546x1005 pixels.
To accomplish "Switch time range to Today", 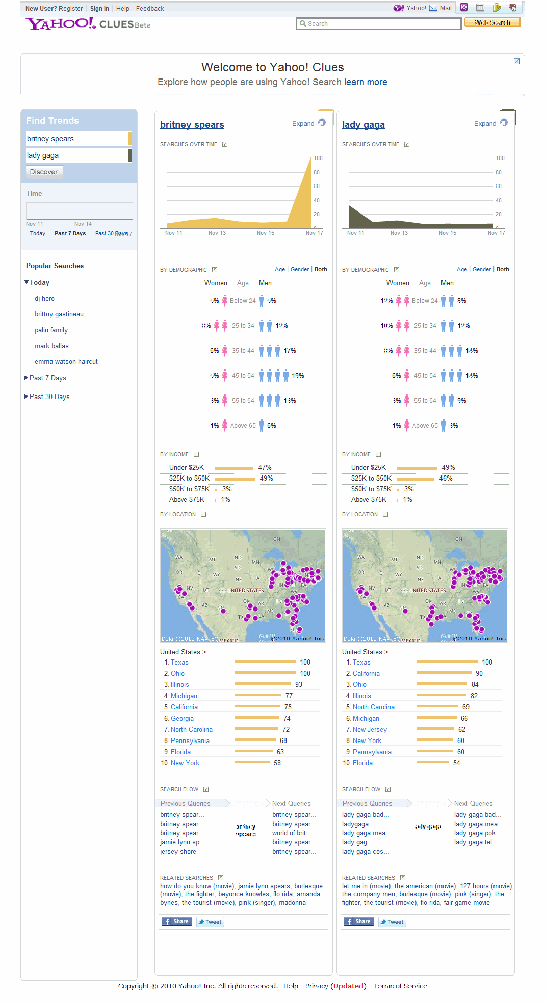I will 37,233.
